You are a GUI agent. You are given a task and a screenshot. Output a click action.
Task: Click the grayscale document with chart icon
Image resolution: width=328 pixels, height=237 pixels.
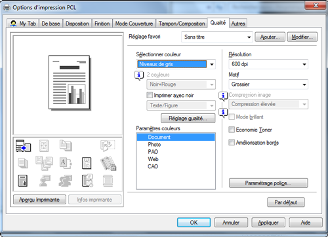23,181
